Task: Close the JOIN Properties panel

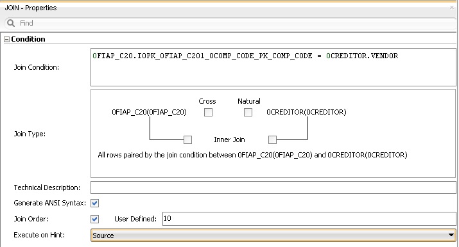Action: pos(452,7)
